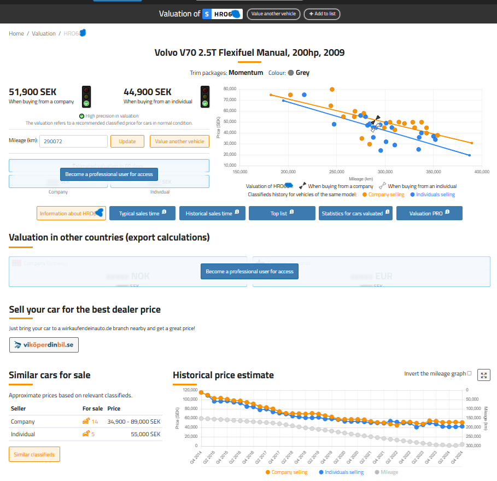Go to Home in the breadcrumb

pos(16,33)
